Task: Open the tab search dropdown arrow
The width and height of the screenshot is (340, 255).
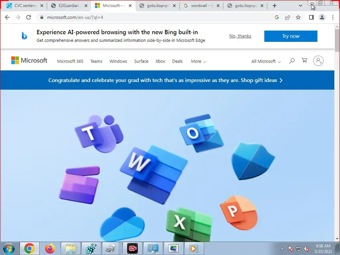Action: pyautogui.click(x=300, y=6)
